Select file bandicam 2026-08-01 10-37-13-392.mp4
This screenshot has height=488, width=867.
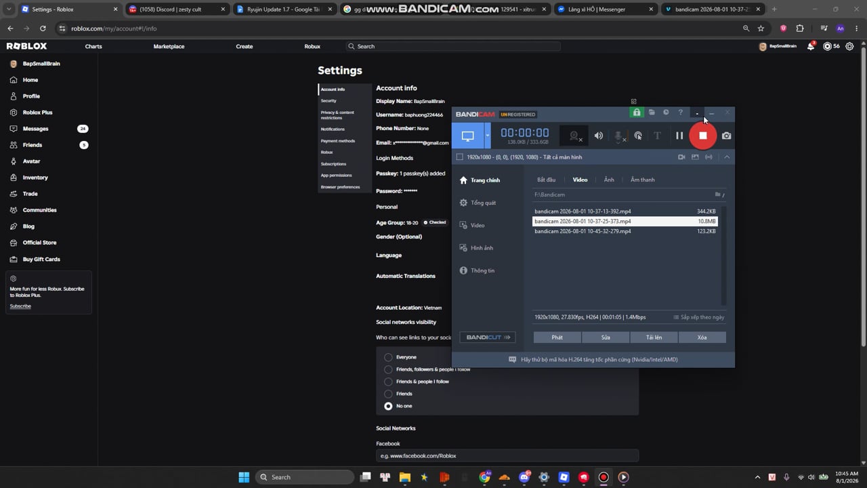click(x=625, y=211)
